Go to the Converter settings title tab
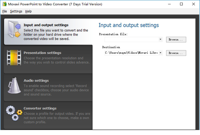The height and width of the screenshot is (135, 200). (x=40, y=108)
